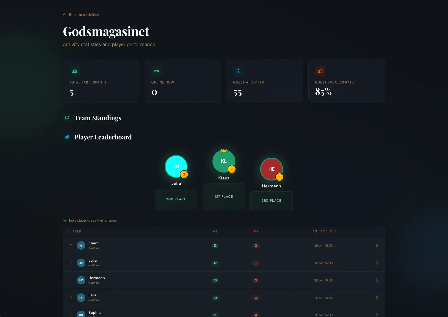Image resolution: width=448 pixels, height=317 pixels.
Task: Switch to the Player Leaderboard section
Action: [x=103, y=137]
